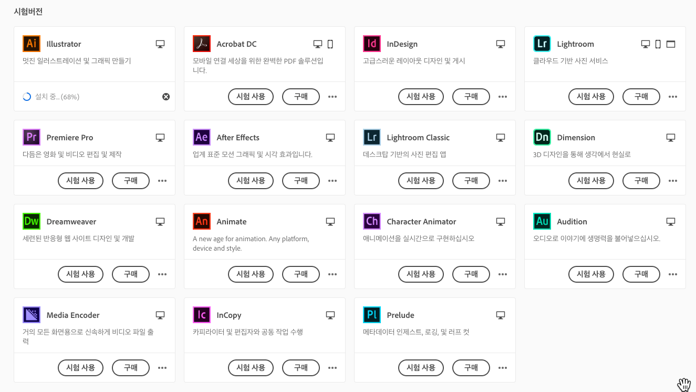
Task: Click 구매 to buy Media Encoder
Action: 131,368
